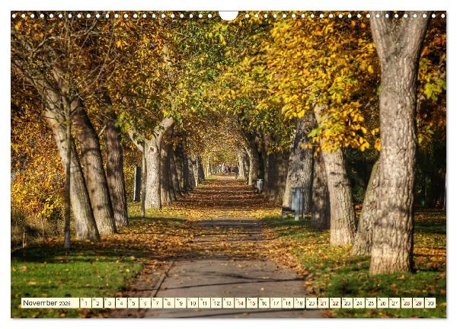
Task: Select date cell 12
Action: coord(216,303)
